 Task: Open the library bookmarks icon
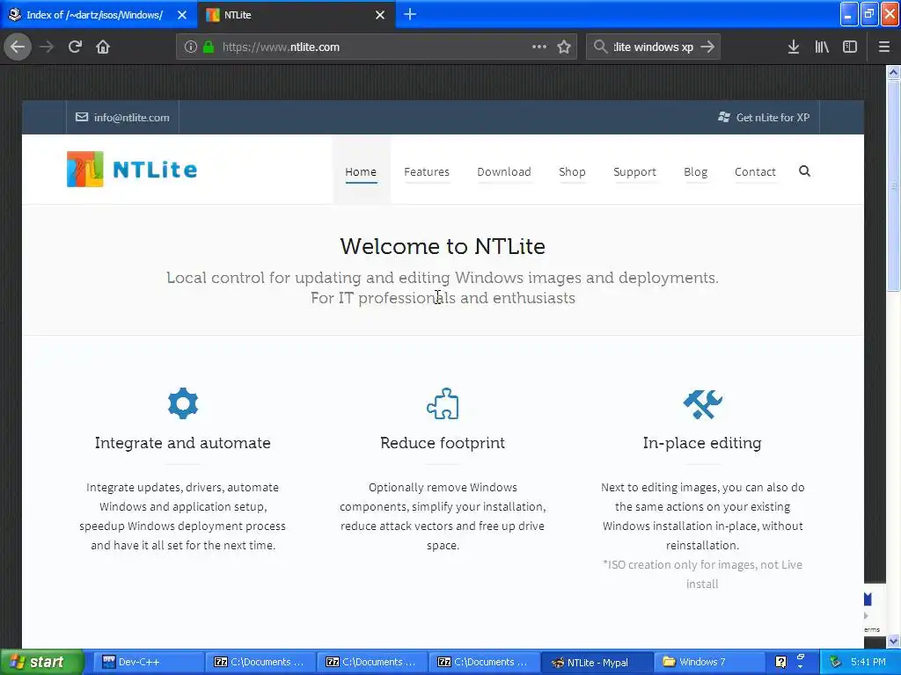tap(822, 47)
